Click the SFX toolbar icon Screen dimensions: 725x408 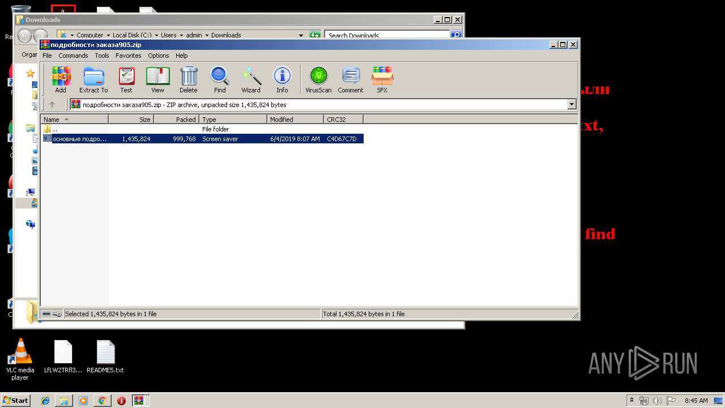382,80
